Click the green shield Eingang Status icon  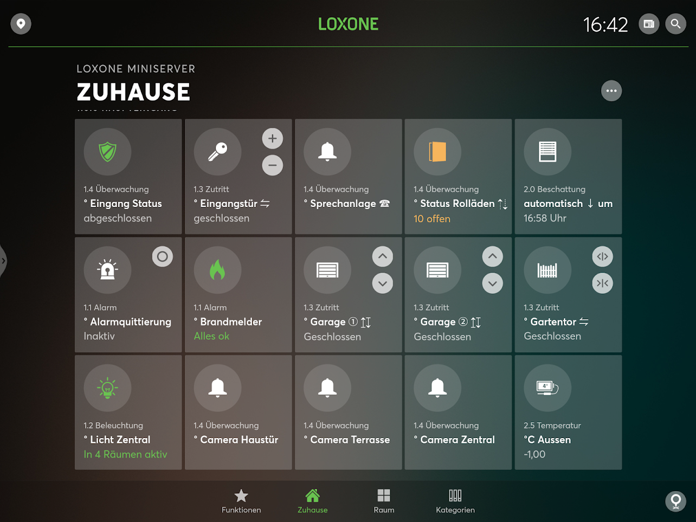pos(107,152)
